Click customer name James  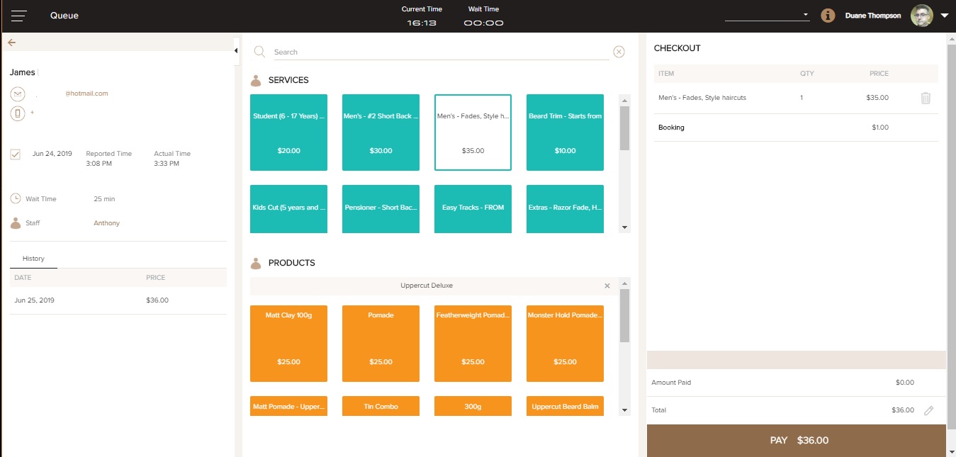[22, 72]
